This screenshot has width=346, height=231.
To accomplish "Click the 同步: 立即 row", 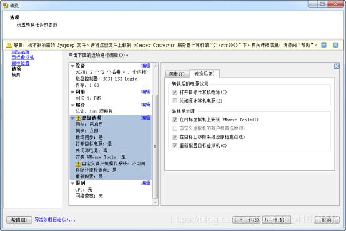I will [x=87, y=131].
